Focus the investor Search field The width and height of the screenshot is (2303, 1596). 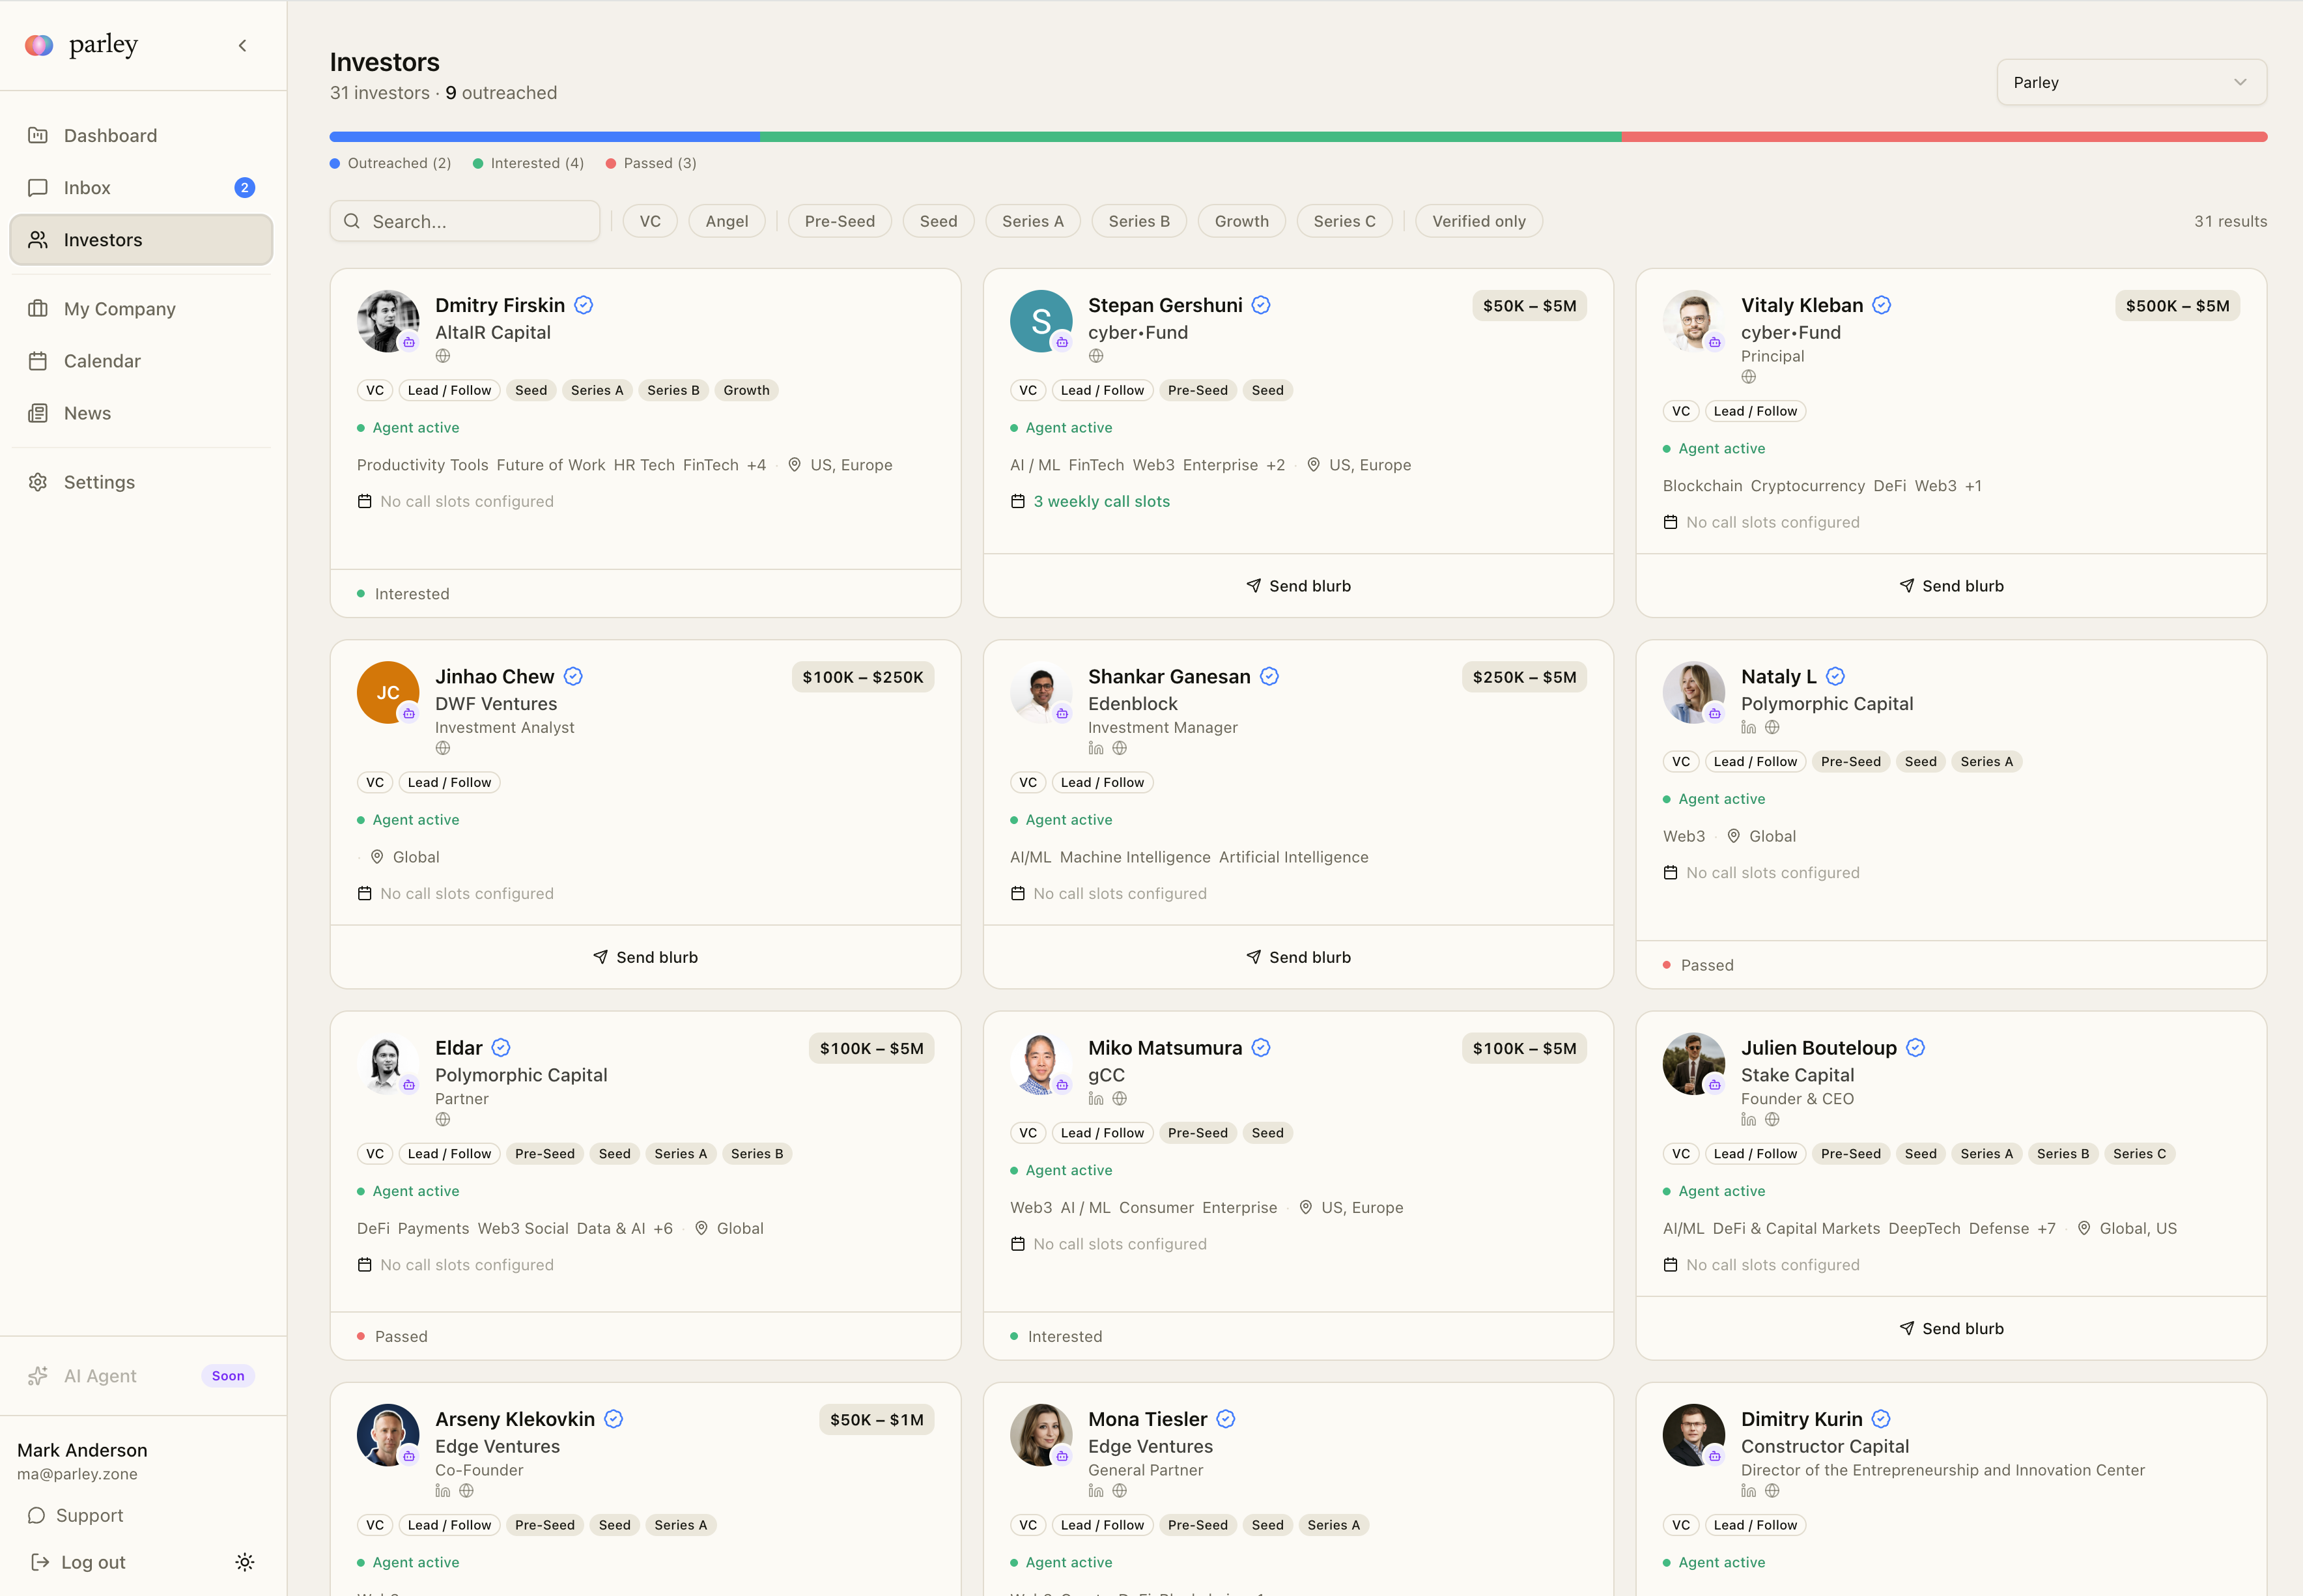coord(465,221)
